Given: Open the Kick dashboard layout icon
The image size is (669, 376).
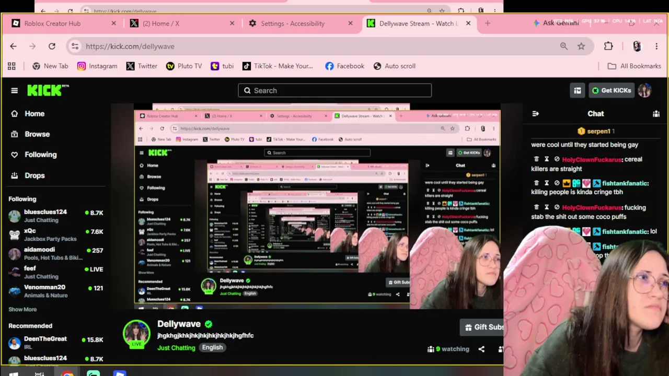Looking at the screenshot, I should [578, 90].
